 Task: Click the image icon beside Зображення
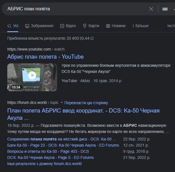27,26
